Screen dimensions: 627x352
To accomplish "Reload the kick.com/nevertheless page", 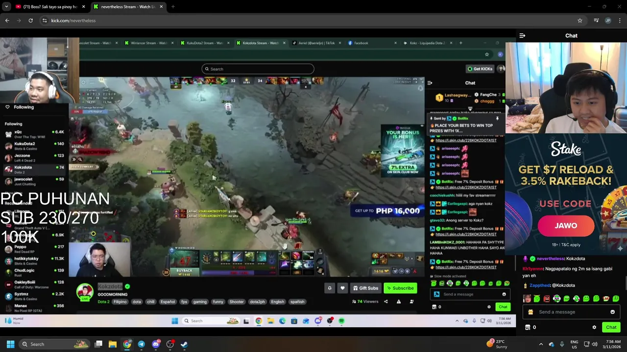I will click(x=30, y=21).
